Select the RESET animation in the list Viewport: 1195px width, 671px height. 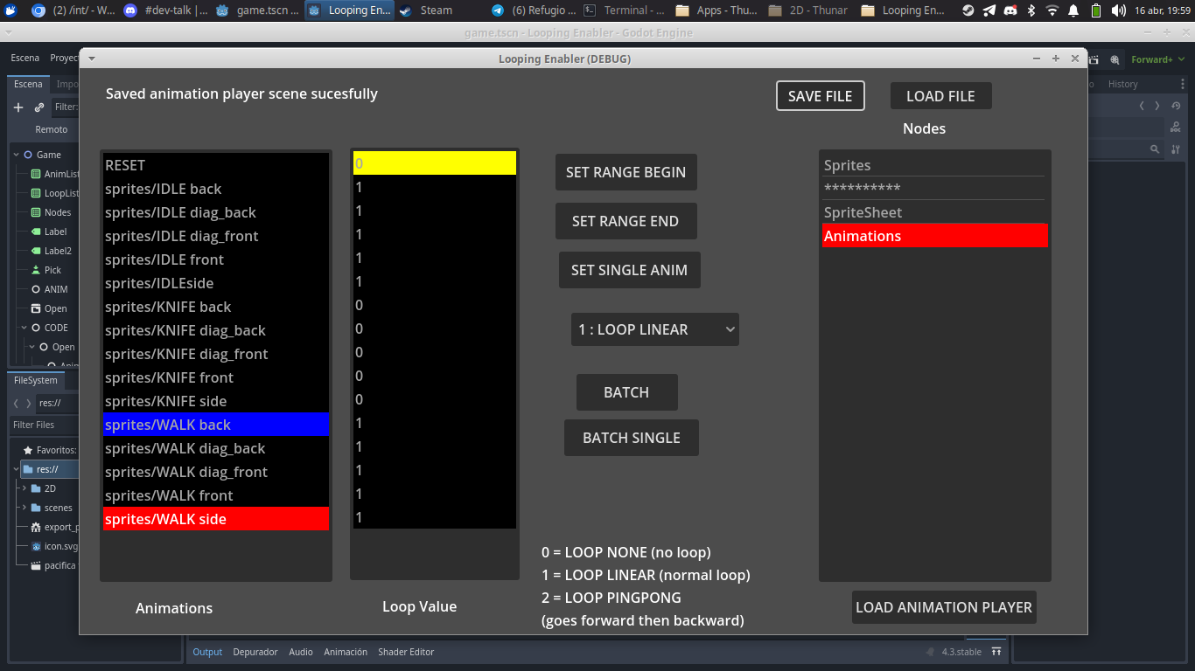click(216, 165)
